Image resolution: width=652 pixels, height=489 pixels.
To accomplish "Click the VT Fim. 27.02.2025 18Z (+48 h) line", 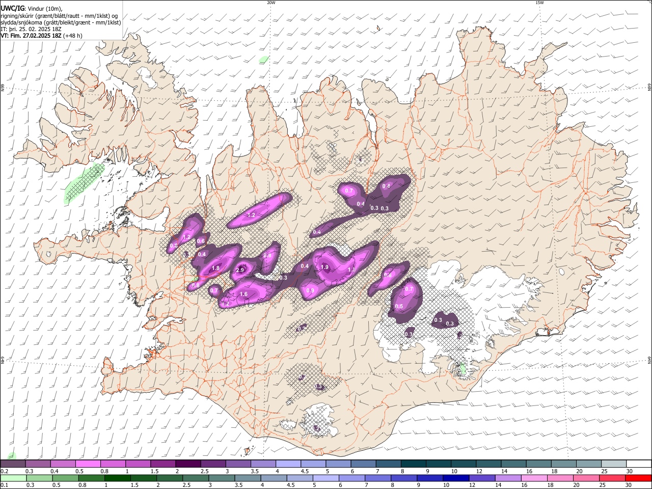I will click(x=41, y=36).
